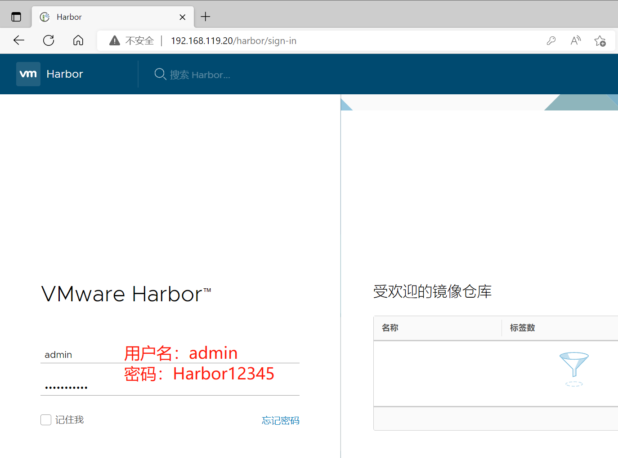Add page to favorites star icon

point(600,41)
